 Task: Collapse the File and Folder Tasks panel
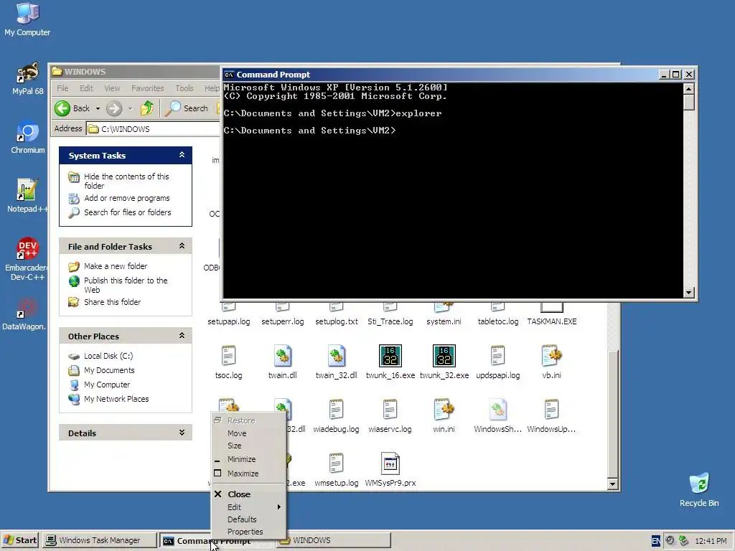pyautogui.click(x=182, y=246)
